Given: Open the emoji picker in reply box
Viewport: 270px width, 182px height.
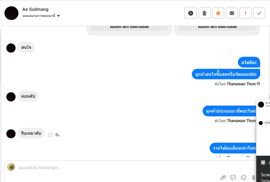Looking at the screenshot, I should click(244, 178).
